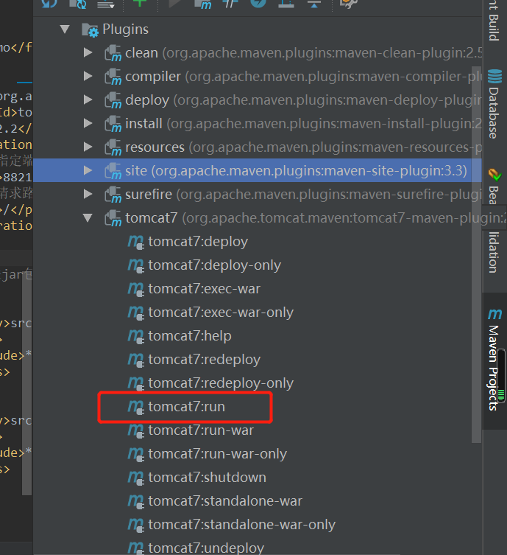This screenshot has width=507, height=555.
Task: Expand the compiler plugin node
Action: (88, 76)
